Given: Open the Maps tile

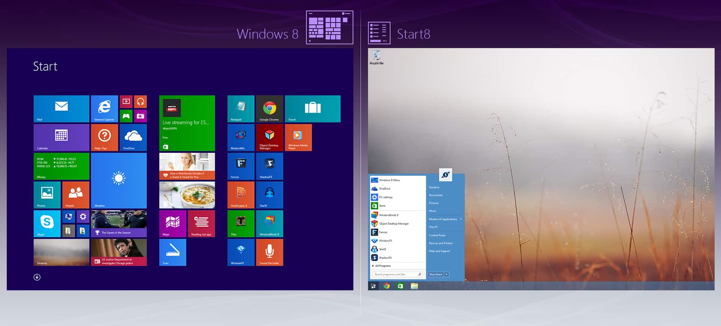Looking at the screenshot, I should click(x=173, y=224).
